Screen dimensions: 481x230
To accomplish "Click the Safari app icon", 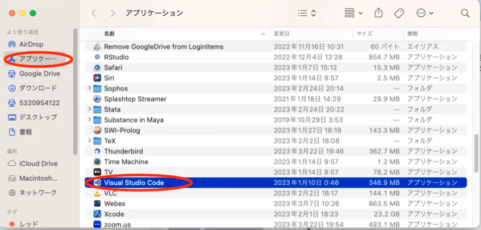I will pyautogui.click(x=97, y=67).
